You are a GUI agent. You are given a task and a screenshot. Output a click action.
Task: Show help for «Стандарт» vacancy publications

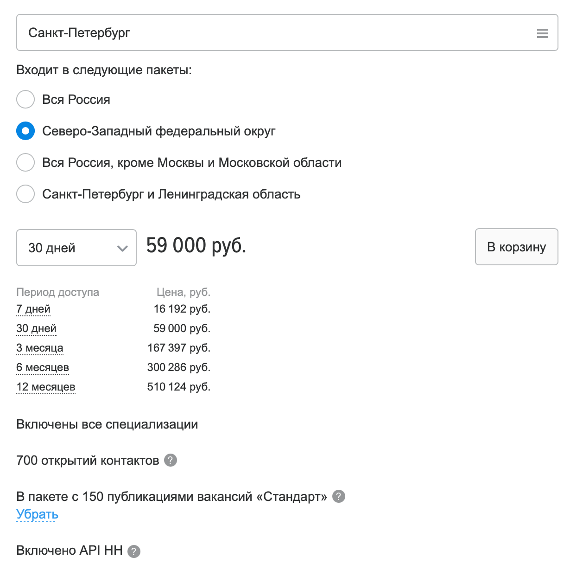click(x=339, y=496)
